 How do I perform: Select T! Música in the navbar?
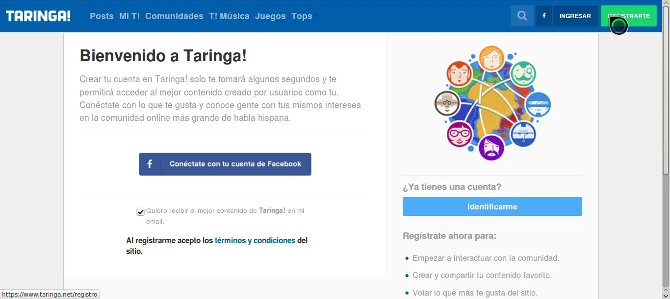[x=229, y=16]
